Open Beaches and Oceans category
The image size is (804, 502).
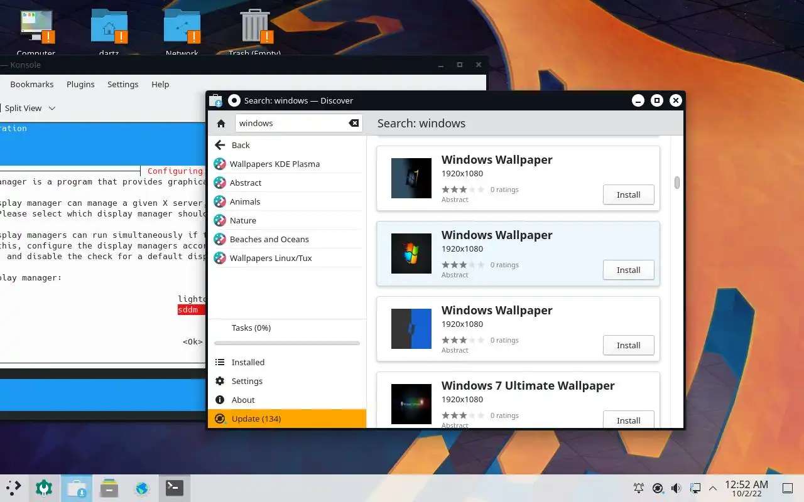[x=287, y=239]
